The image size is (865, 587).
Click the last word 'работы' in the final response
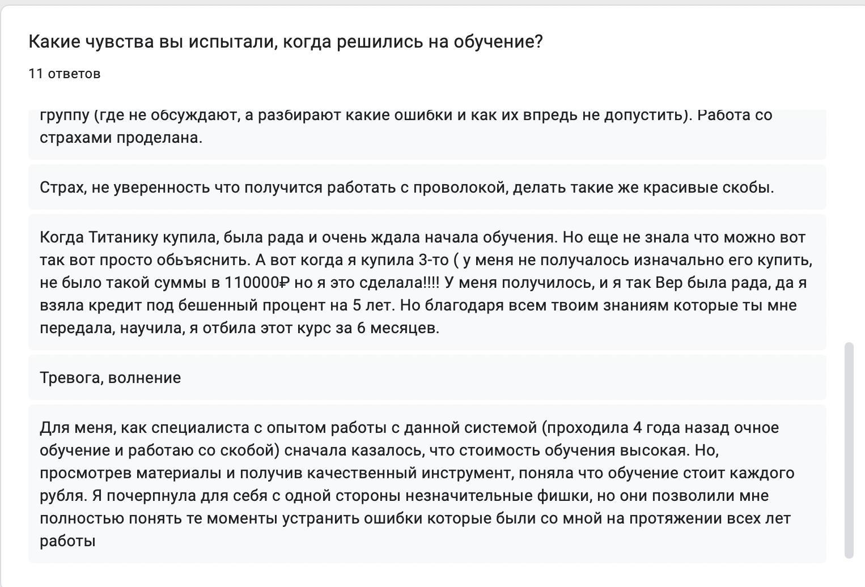click(67, 541)
